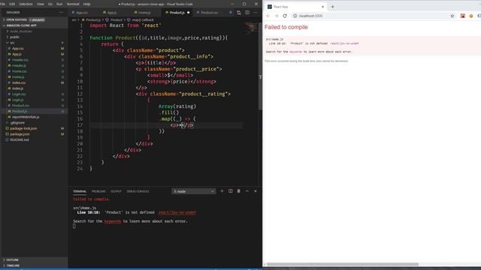Open the View menu

pyautogui.click(x=40, y=4)
